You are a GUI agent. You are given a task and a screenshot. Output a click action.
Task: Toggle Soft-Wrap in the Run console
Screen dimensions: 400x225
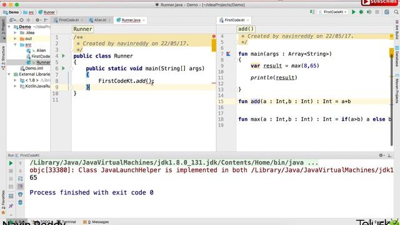coord(21,179)
